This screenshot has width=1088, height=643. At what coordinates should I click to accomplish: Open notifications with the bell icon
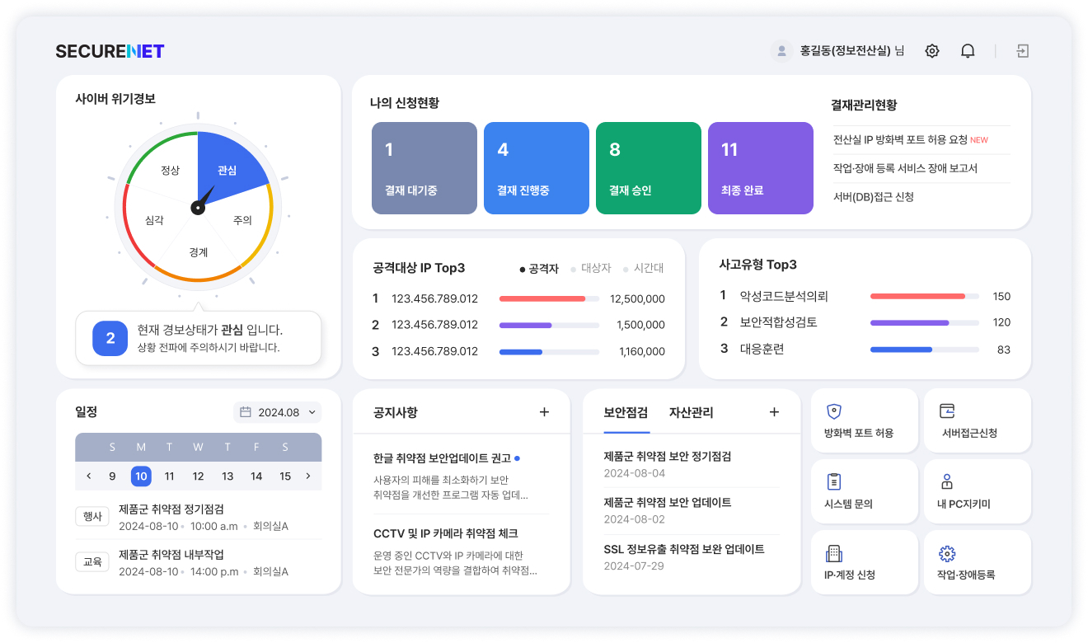[968, 51]
